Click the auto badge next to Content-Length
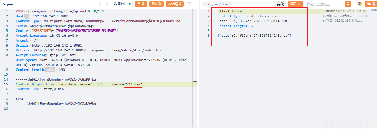 pos(49,70)
